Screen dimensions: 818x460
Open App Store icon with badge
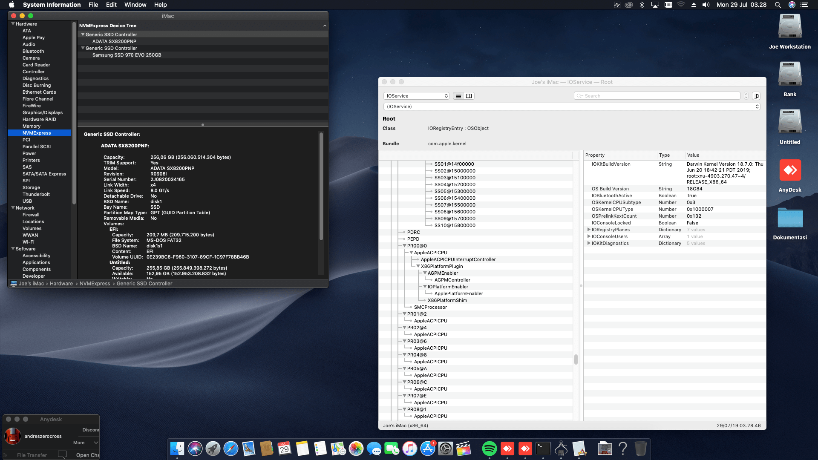click(428, 448)
